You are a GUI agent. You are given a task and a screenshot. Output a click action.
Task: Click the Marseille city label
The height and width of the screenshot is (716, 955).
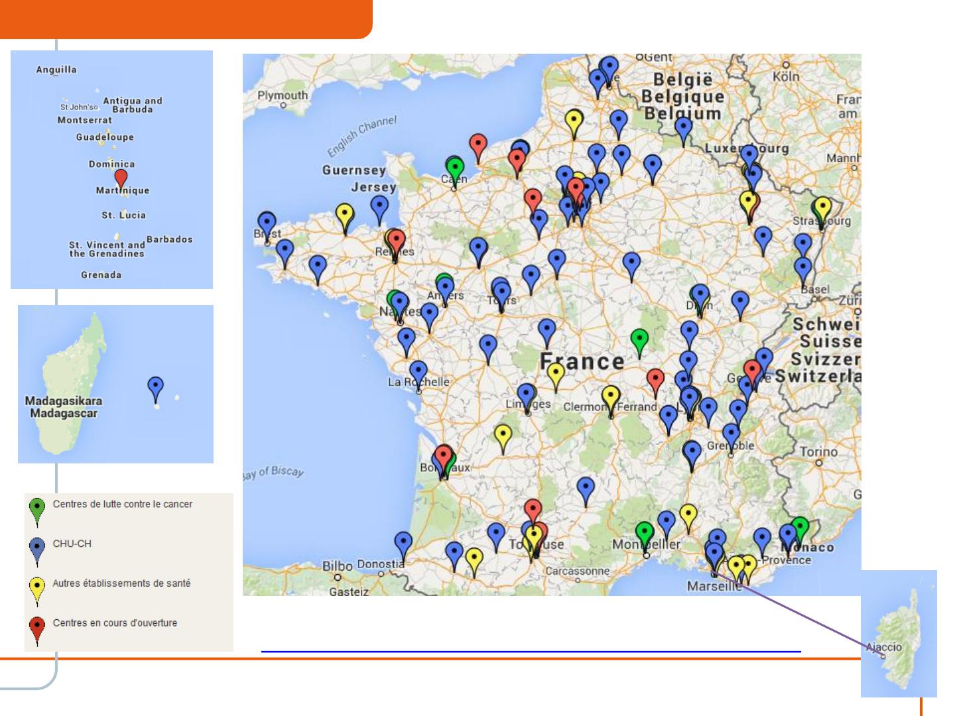714,587
